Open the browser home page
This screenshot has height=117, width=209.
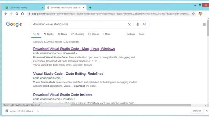[x=23, y=14]
